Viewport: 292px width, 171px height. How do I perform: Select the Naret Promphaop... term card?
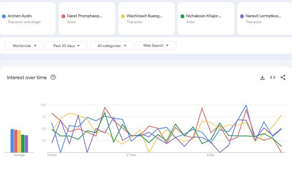point(87,18)
